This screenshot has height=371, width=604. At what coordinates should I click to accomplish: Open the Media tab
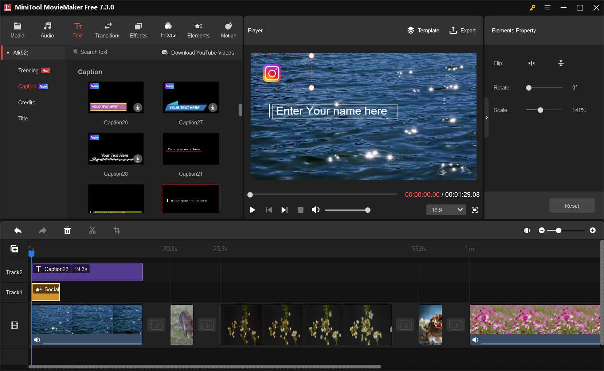17,30
